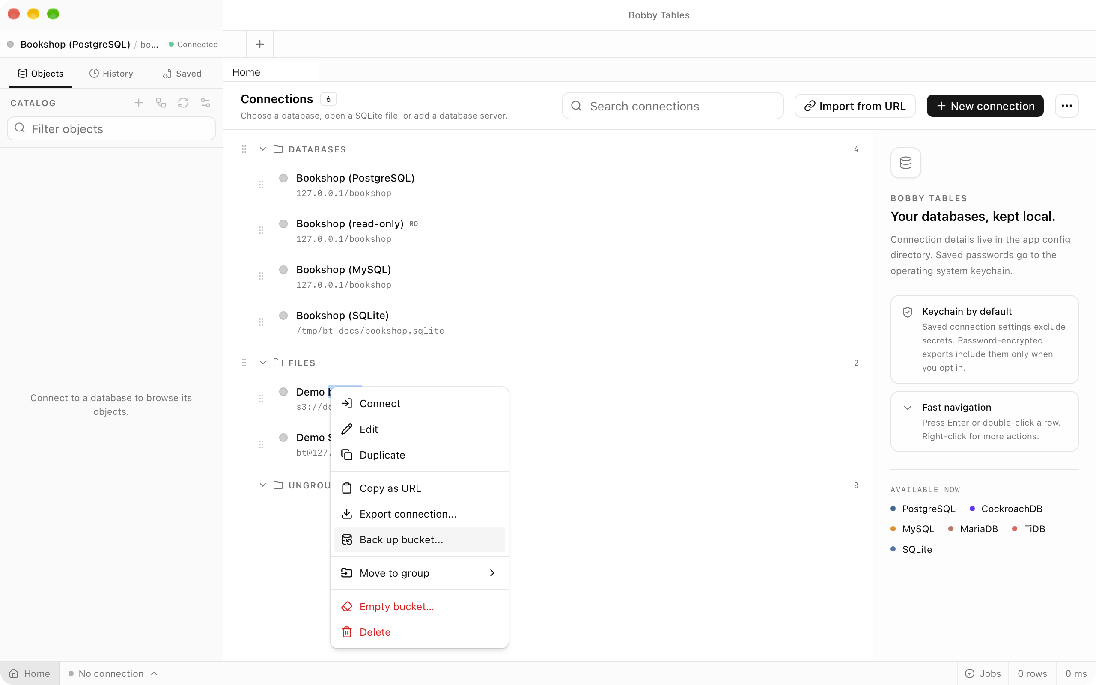Viewport: 1096px width, 685px height.
Task: Click the database icon in info panel
Action: point(906,163)
